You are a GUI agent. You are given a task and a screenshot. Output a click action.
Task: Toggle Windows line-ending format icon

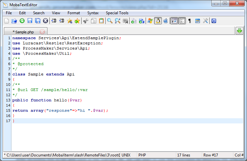[150, 21]
